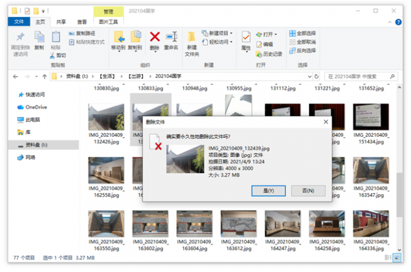Image resolution: width=411 pixels, height=272 pixels.
Task: Click 全部选择 select all
Action: 302,33
